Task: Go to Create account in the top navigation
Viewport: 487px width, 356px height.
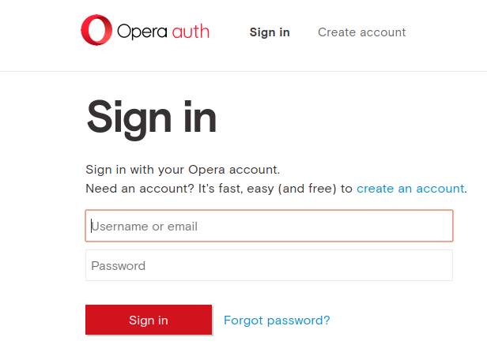Action: click(x=362, y=32)
